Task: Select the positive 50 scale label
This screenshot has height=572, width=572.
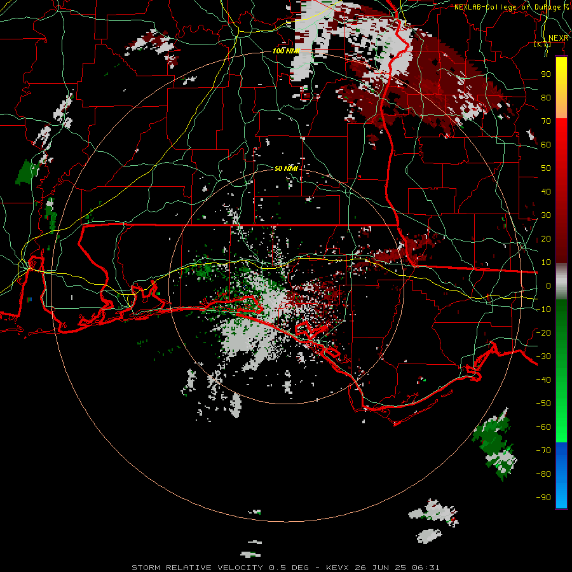Action: coord(546,168)
